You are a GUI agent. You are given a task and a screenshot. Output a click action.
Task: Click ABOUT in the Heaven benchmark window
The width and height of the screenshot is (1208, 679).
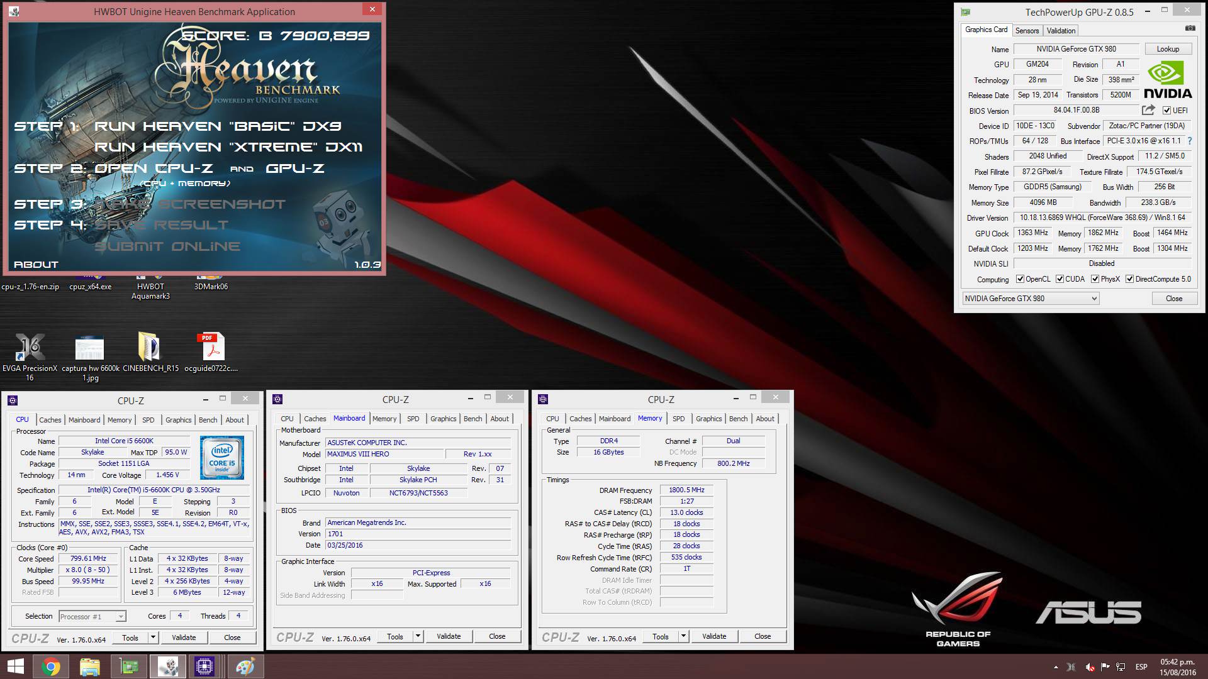tap(36, 265)
